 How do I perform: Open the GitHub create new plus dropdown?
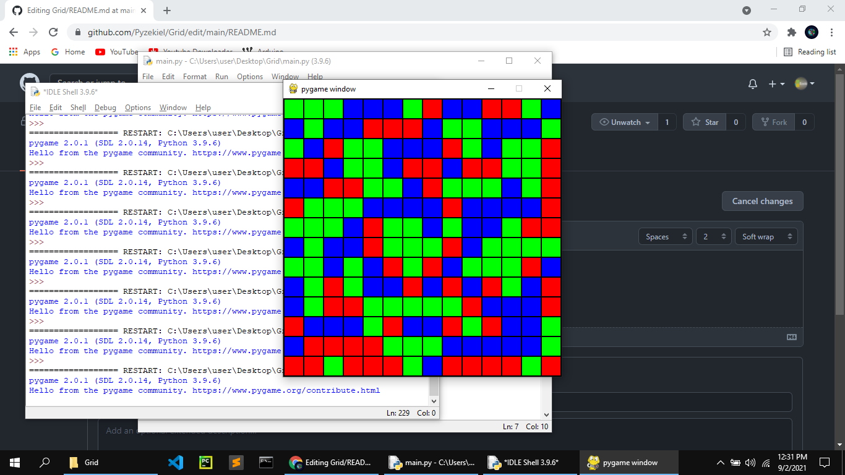(x=776, y=83)
